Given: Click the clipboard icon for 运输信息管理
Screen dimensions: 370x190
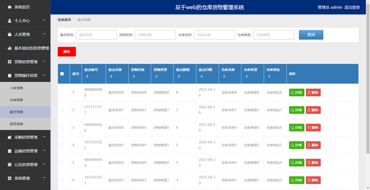Looking at the screenshot, I should pos(9,151).
